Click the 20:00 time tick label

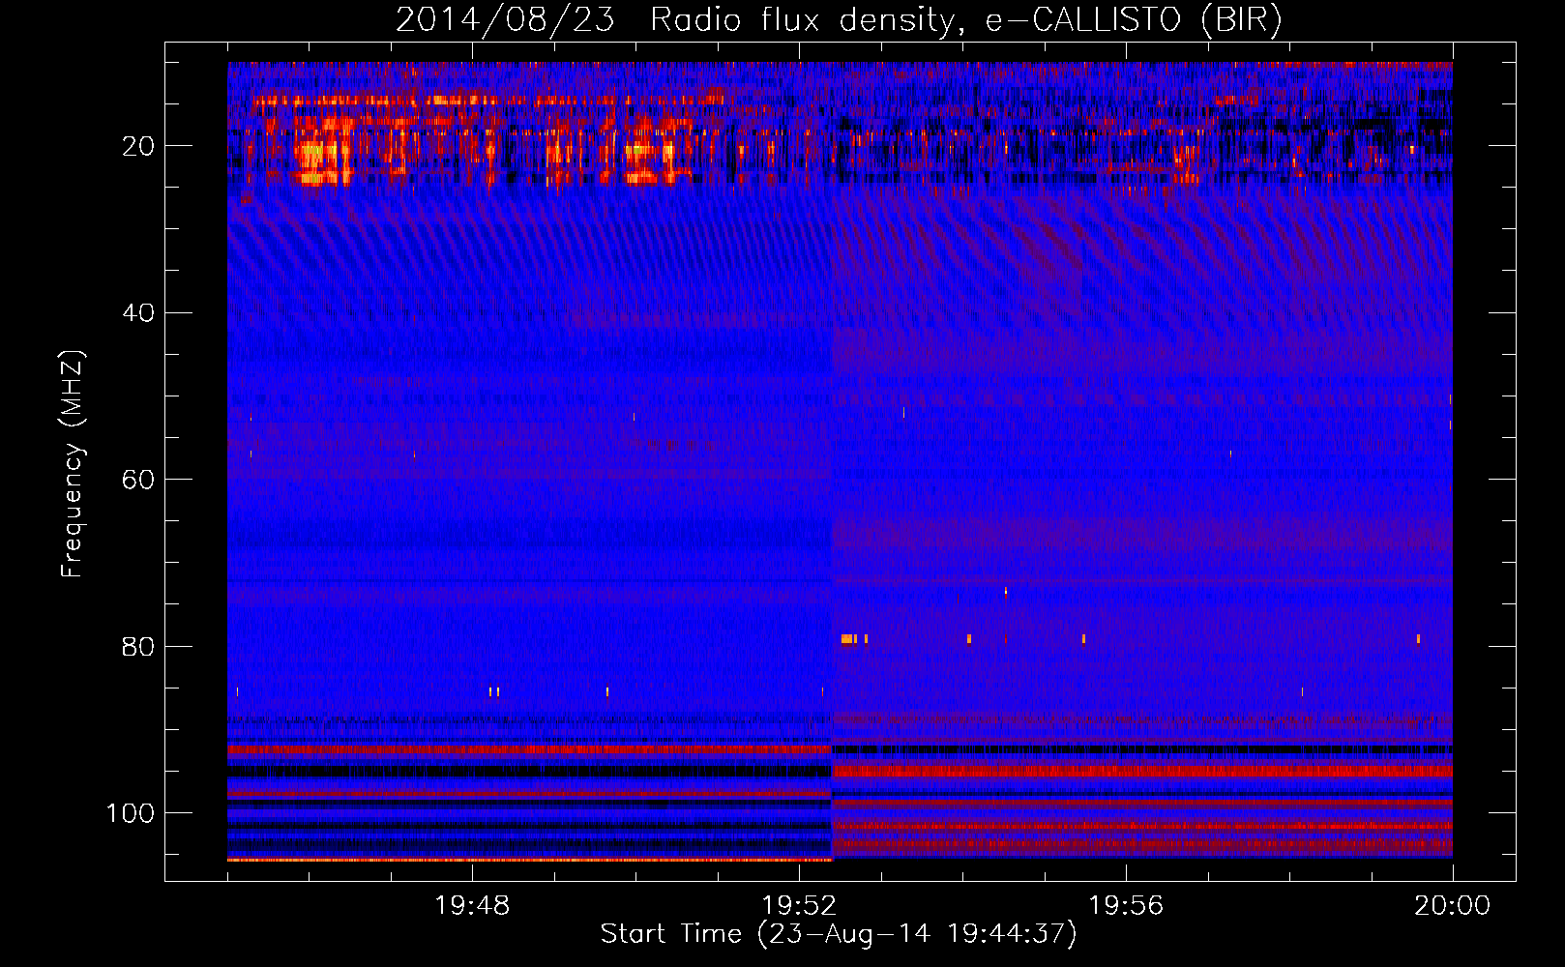point(1452,906)
